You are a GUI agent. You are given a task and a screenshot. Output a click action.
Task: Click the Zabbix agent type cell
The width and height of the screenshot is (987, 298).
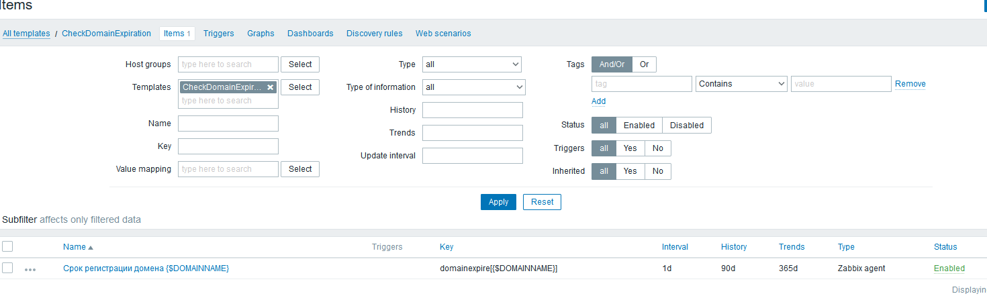(x=861, y=268)
